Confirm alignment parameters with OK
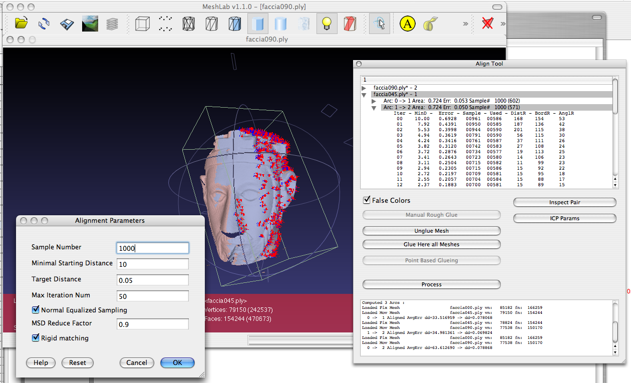Screen dimensions: 631x383 click(177, 362)
